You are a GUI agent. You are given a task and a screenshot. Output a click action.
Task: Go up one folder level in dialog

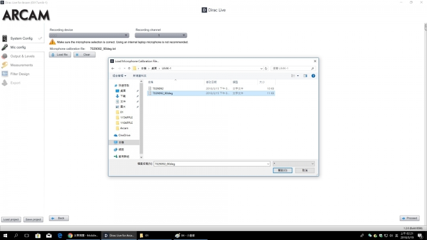point(129,68)
